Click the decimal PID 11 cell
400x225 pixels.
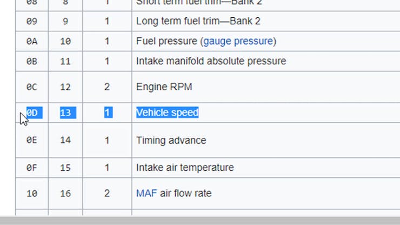[x=65, y=61]
